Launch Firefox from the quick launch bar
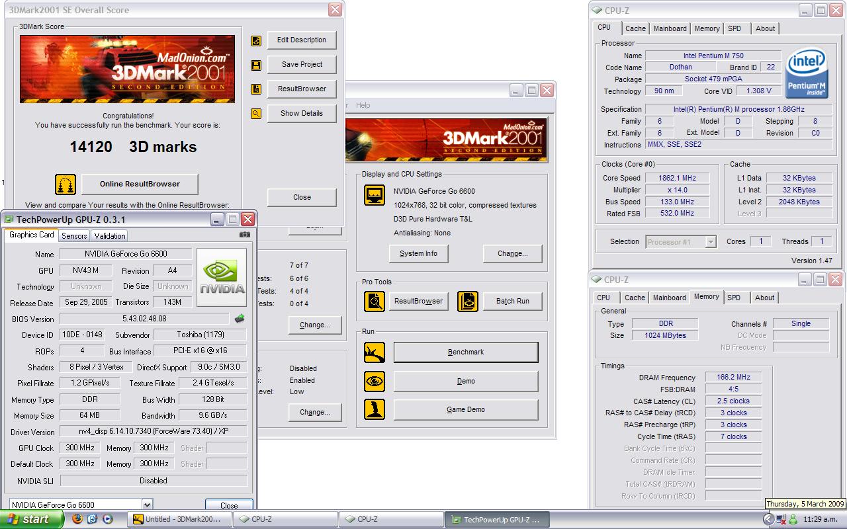This screenshot has height=529, width=847. (x=77, y=520)
